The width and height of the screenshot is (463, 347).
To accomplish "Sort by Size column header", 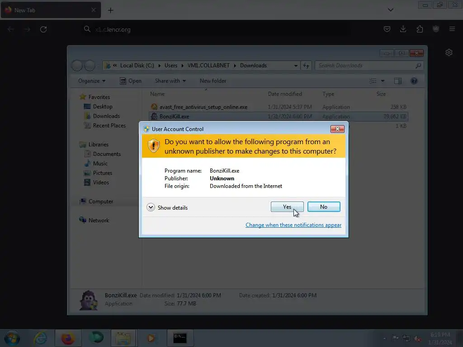I will coord(381,94).
